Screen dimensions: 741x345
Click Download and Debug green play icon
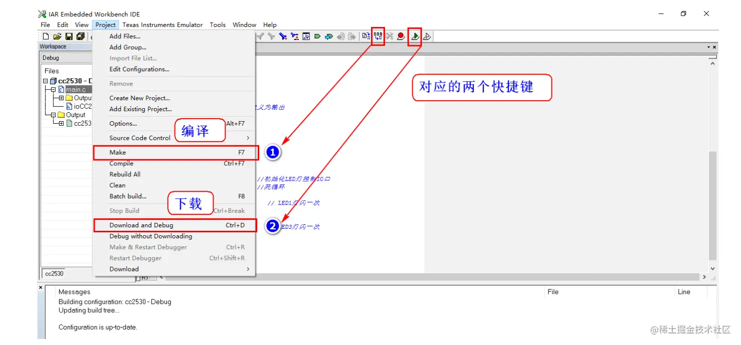coord(415,36)
